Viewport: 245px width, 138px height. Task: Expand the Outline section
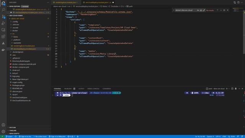13,128
